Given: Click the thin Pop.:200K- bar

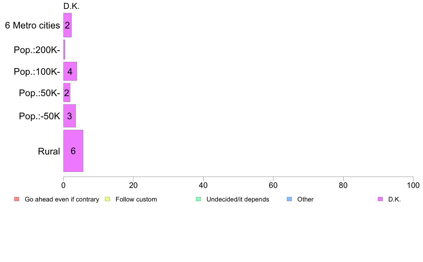Looking at the screenshot, I should pyautogui.click(x=64, y=49).
